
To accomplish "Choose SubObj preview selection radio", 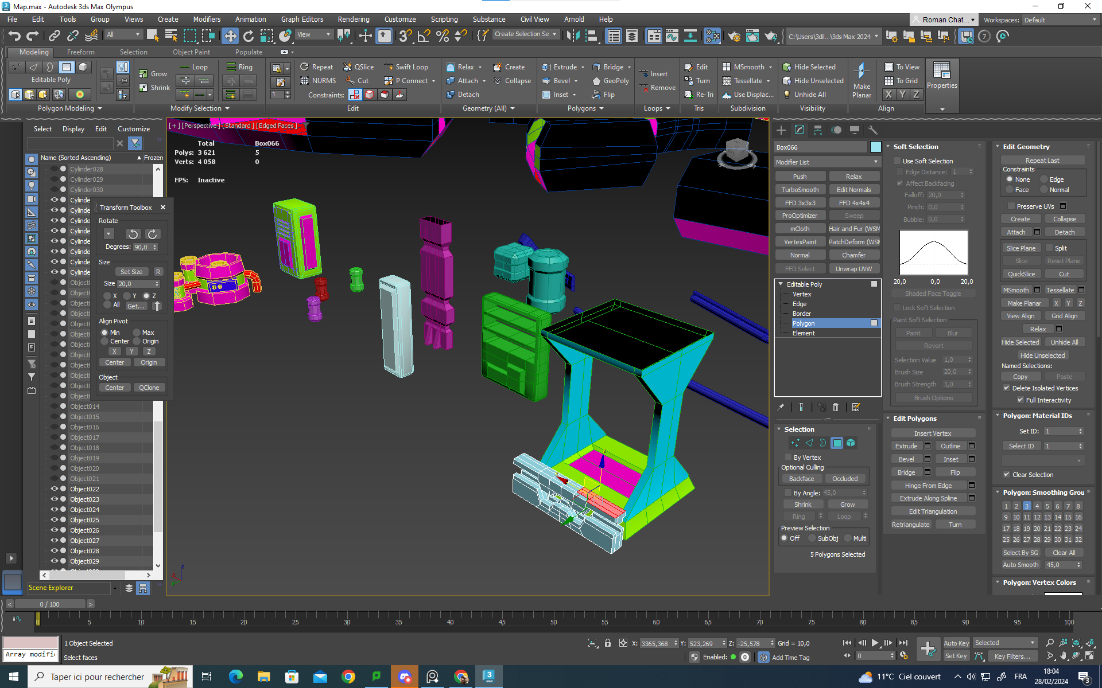I will (x=812, y=538).
